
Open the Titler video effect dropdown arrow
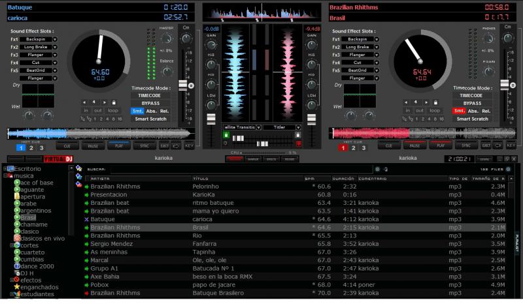[298, 127]
